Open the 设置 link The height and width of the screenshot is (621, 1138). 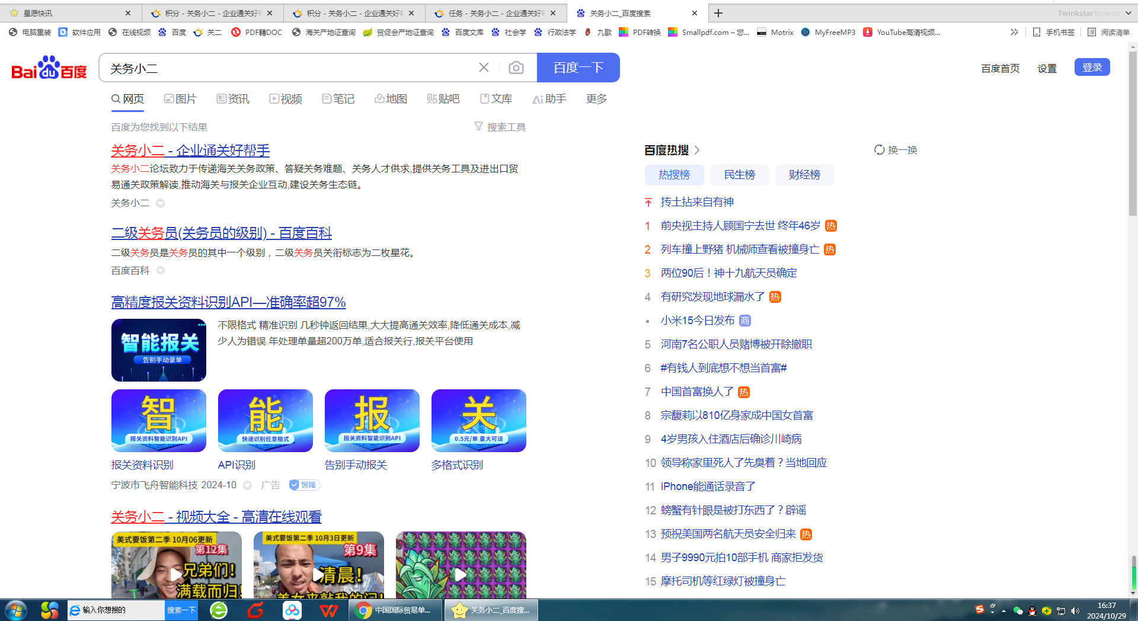(1047, 68)
